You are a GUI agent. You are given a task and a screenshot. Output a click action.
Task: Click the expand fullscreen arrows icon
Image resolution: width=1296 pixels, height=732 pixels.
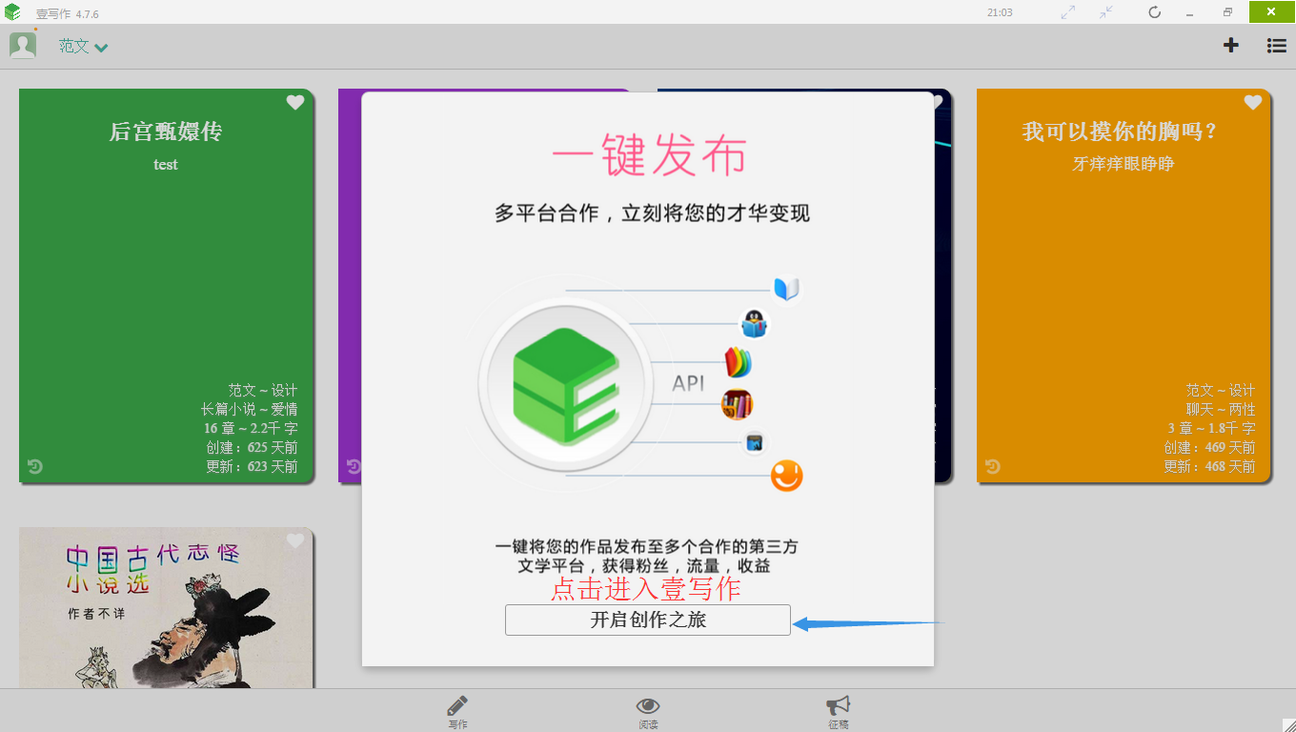tap(1068, 12)
